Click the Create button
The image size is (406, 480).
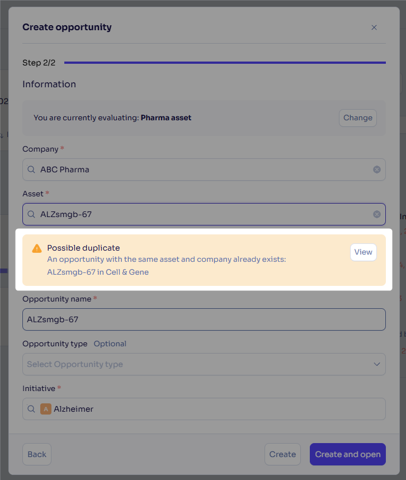pyautogui.click(x=282, y=454)
